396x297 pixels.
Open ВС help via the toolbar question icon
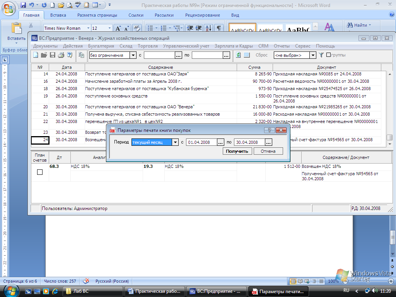[x=70, y=55]
